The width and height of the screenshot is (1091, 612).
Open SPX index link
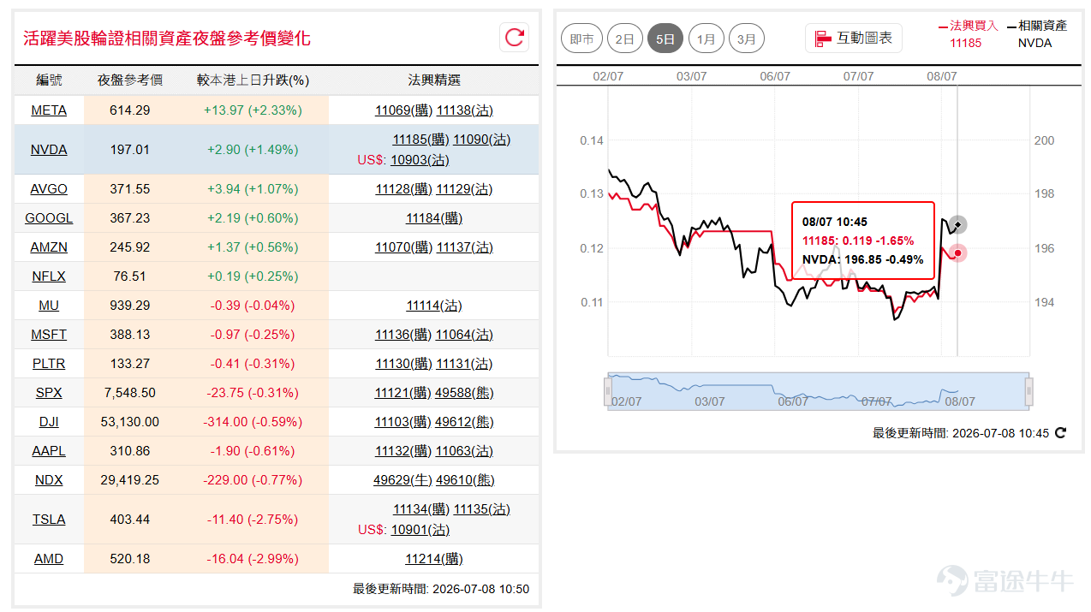[49, 393]
